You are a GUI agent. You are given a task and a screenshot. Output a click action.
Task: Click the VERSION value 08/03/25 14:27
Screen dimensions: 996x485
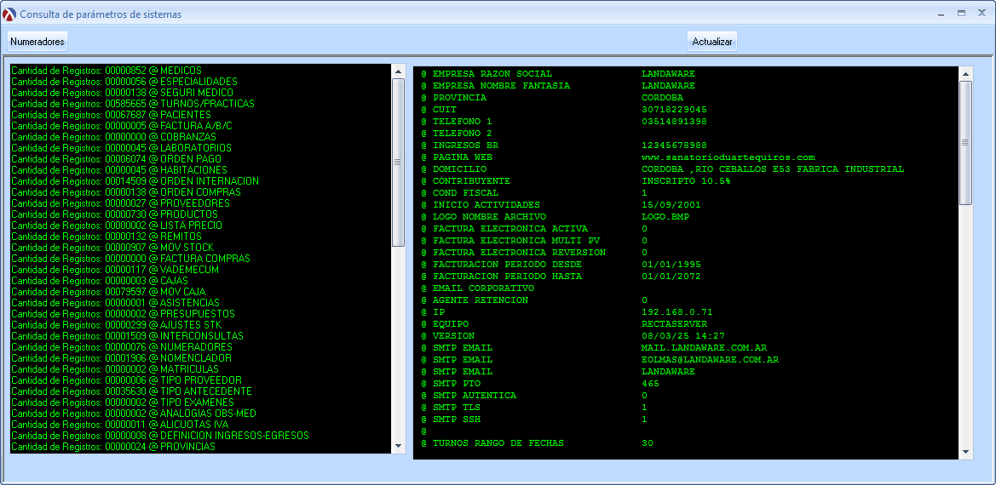click(682, 335)
